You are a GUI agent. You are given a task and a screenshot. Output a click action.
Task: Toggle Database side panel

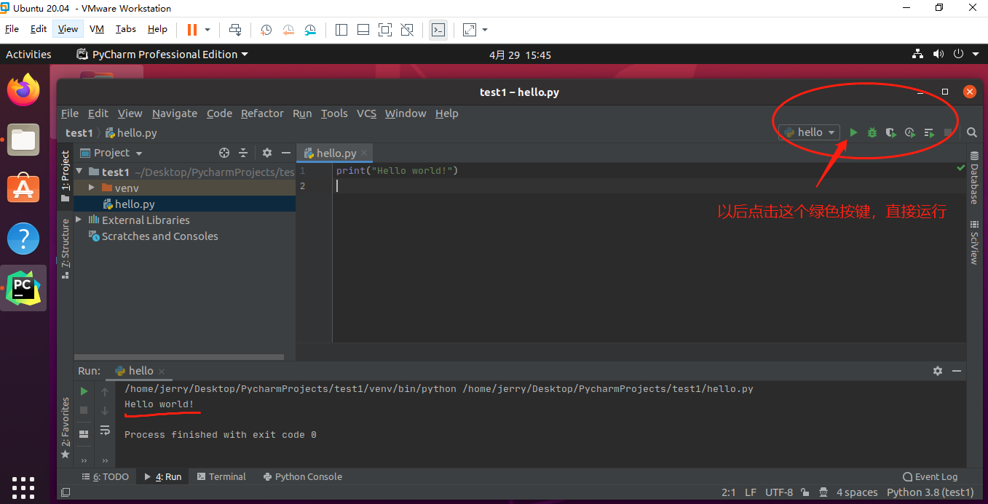click(973, 178)
